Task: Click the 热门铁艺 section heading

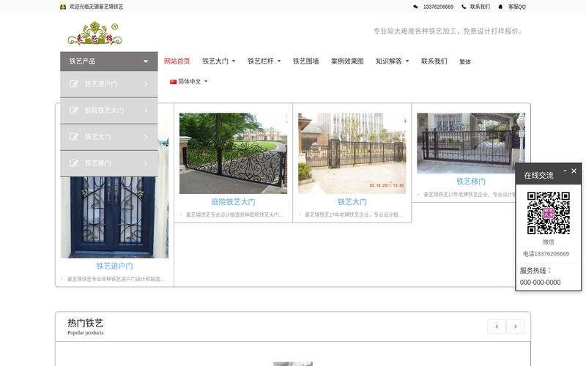Action: pyautogui.click(x=85, y=323)
